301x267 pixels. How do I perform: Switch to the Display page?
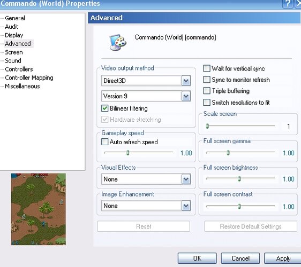coord(14,35)
